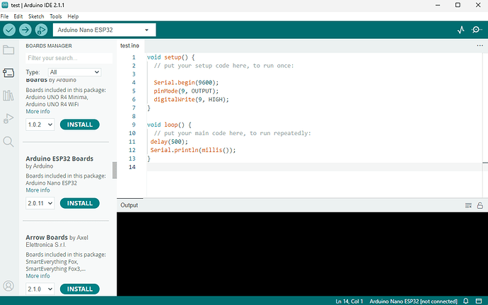Open the 2.0.11 version dropdown
Viewport: 488px width, 305px height.
coord(40,203)
